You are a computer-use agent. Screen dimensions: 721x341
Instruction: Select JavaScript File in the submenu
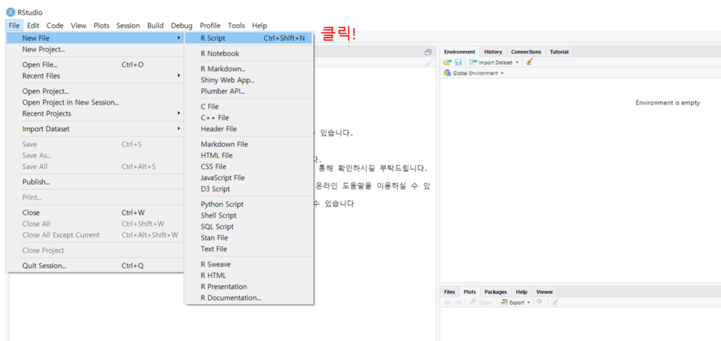[249, 178]
